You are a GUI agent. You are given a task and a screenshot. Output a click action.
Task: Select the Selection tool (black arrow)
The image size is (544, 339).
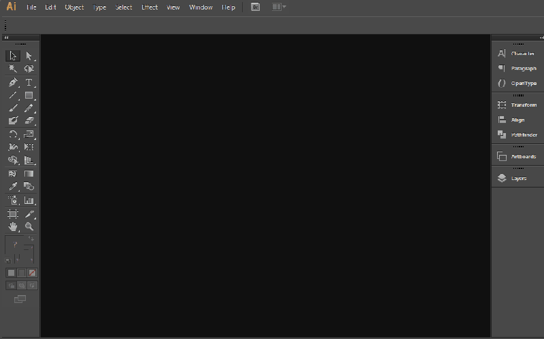tap(13, 56)
